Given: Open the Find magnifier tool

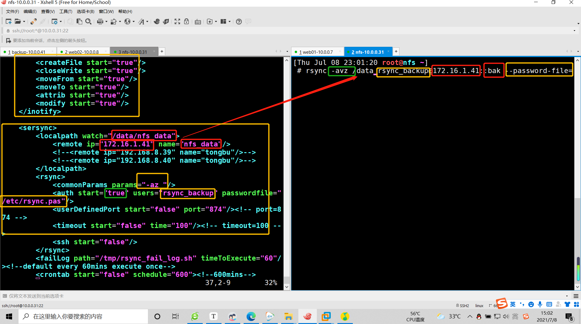Looking at the screenshot, I should point(88,21).
